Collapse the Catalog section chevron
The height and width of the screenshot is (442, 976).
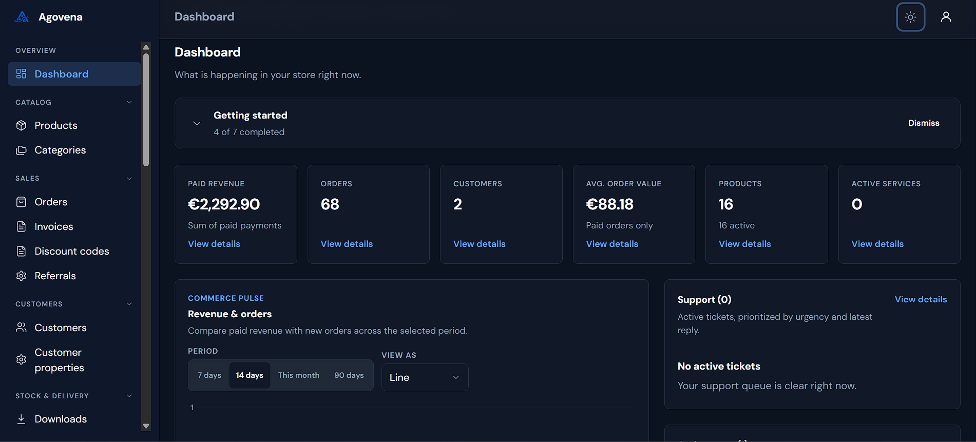click(129, 102)
